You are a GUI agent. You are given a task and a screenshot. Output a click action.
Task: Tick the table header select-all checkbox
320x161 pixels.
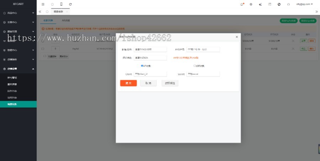click(43, 34)
